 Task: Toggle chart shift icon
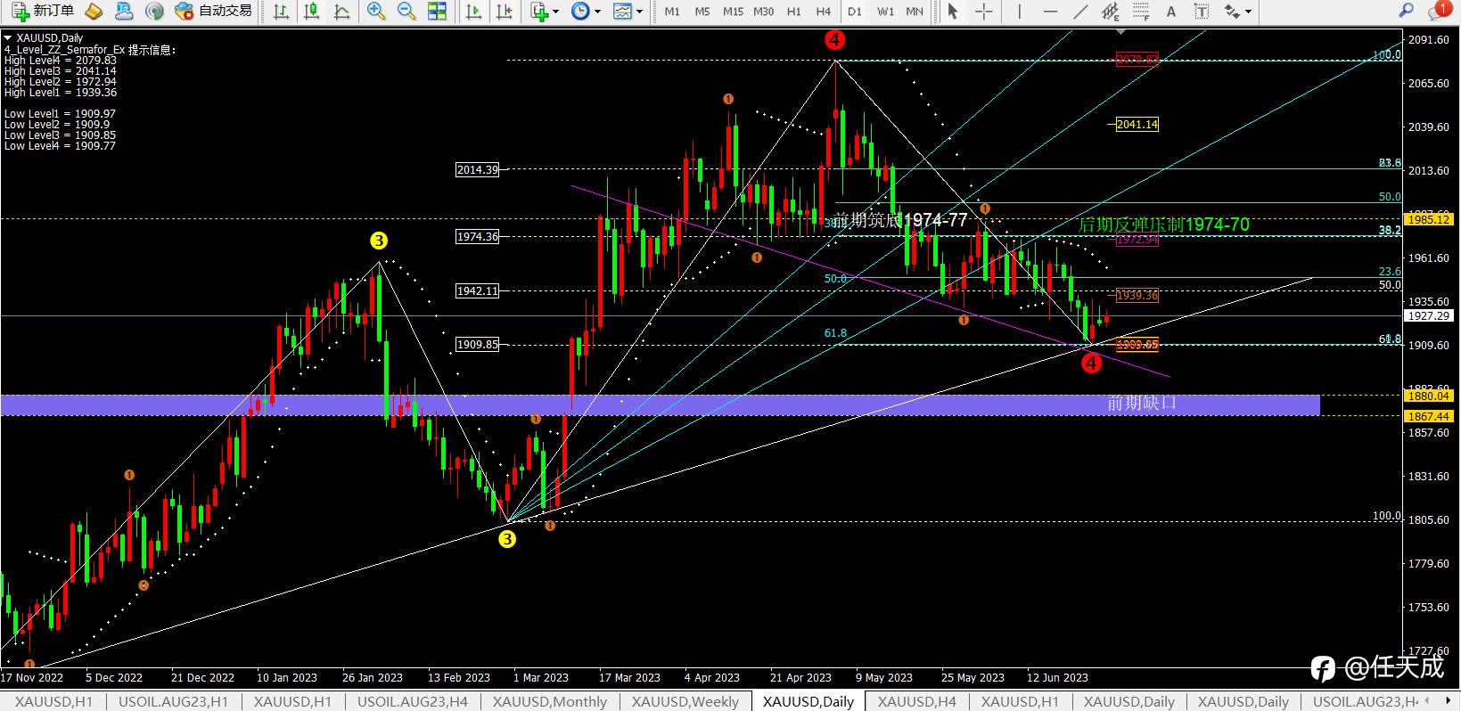(505, 11)
